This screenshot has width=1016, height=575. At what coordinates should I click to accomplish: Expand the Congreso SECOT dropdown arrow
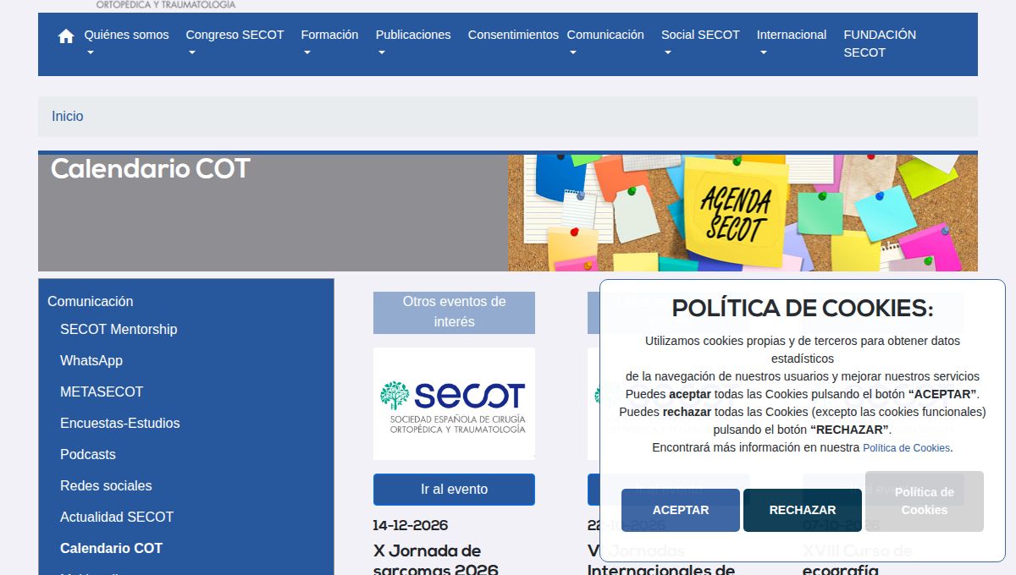pyautogui.click(x=192, y=53)
